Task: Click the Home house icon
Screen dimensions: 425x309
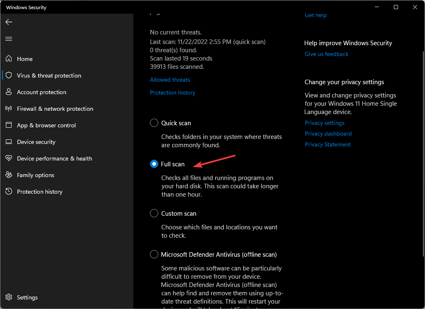Action: click(x=9, y=59)
